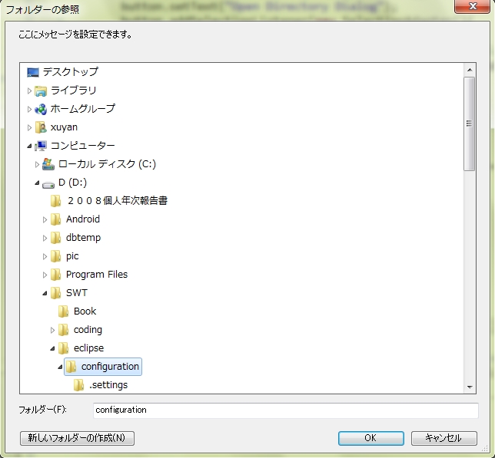Select the xuyan user folder icon
The image size is (495, 458).
(41, 127)
